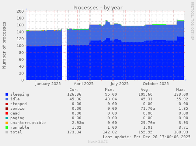Click idle minimum value 43.04
Image resolution: width=196 pixels, height=146 pixels.
pos(111,99)
